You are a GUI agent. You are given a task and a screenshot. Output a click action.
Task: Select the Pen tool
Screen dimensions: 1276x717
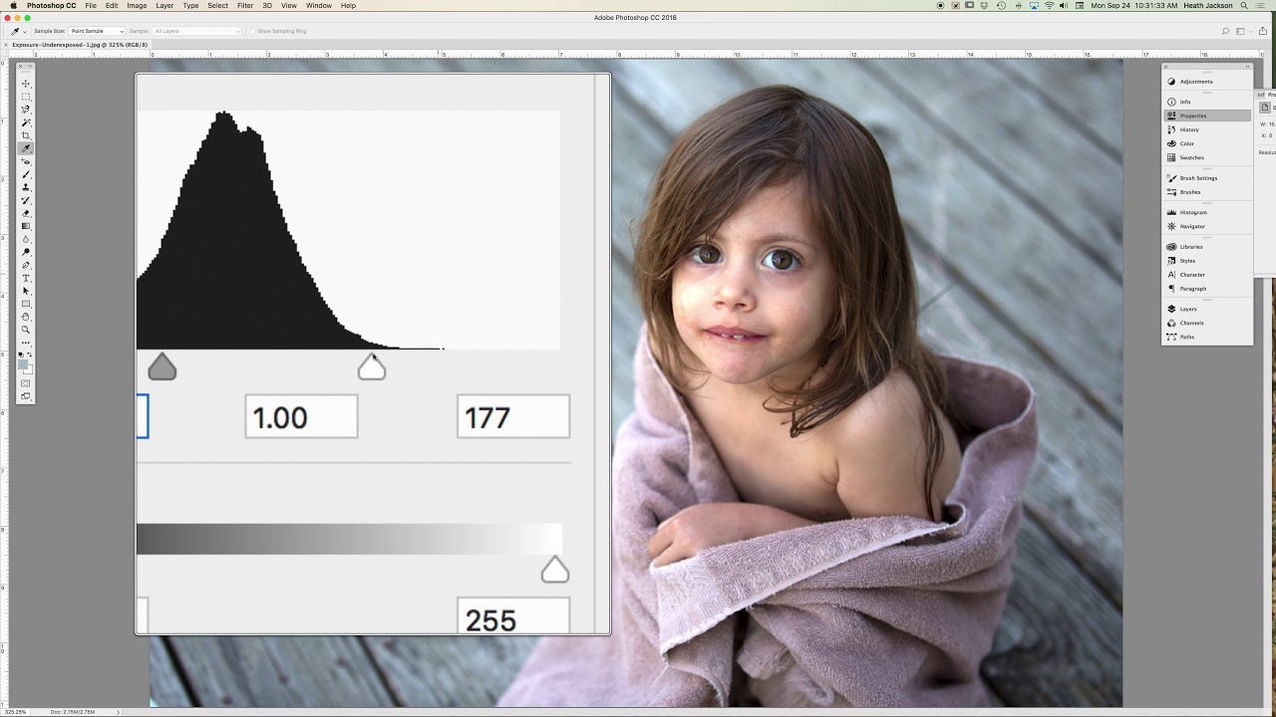(26, 265)
